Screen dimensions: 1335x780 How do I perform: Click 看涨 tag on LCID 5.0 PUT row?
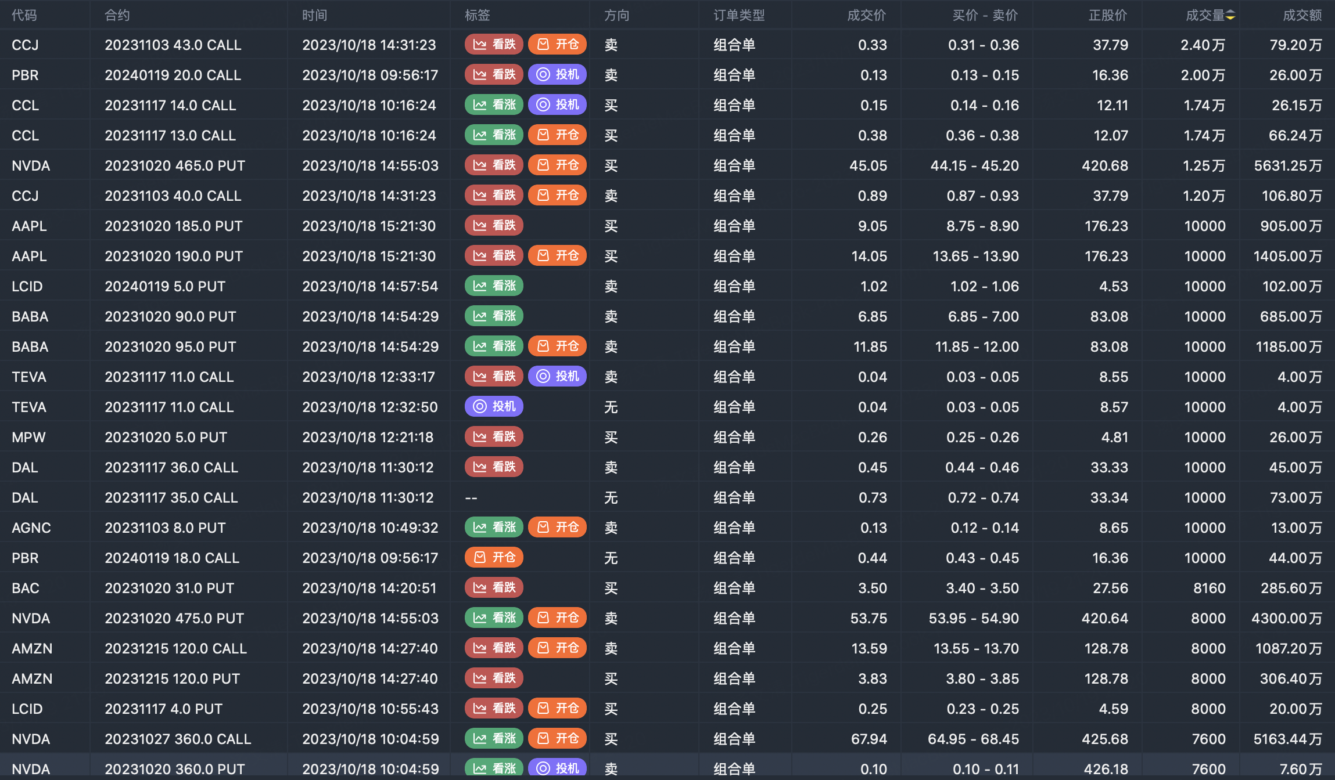pyautogui.click(x=494, y=286)
